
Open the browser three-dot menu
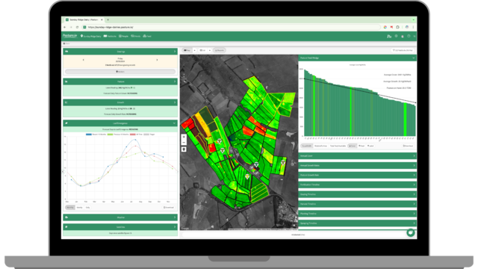pyautogui.click(x=413, y=27)
